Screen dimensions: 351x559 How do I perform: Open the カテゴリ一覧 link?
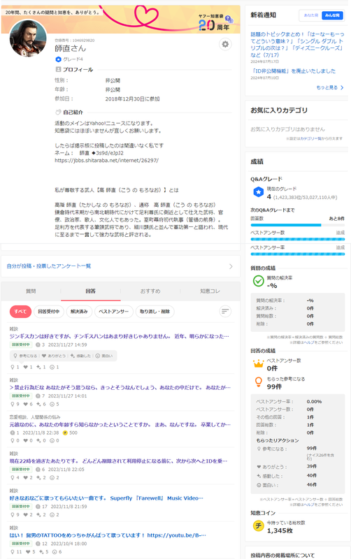(309, 138)
